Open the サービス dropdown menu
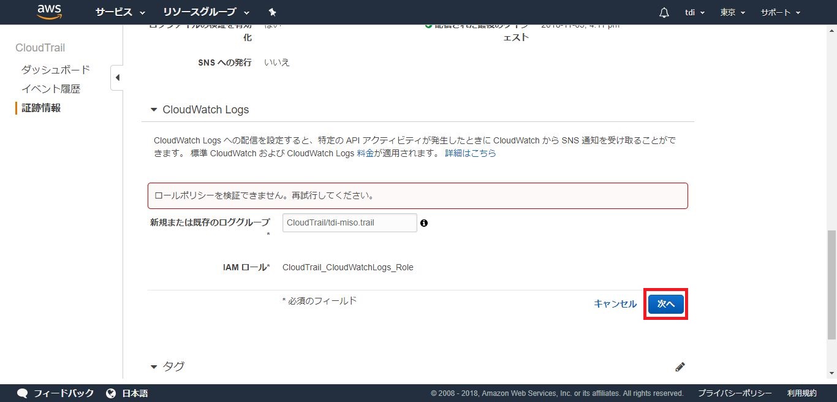Image resolution: width=837 pixels, height=402 pixels. (120, 12)
